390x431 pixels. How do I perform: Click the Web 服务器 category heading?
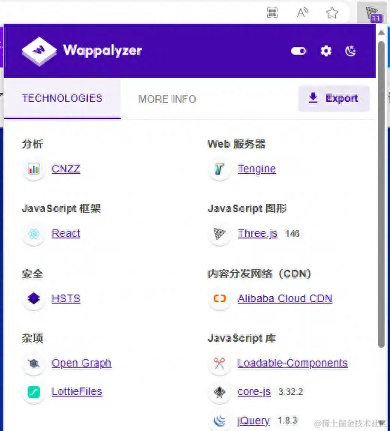click(236, 144)
